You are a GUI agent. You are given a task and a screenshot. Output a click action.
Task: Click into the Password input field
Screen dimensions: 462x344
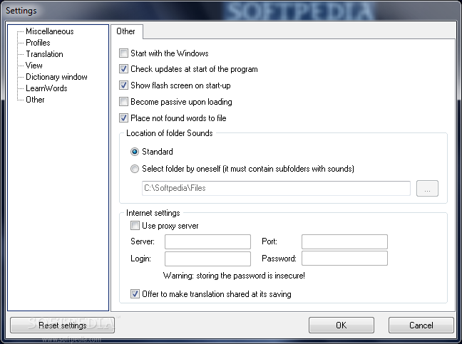tap(344, 259)
